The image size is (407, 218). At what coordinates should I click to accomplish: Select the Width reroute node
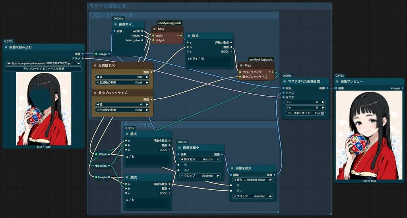point(103,154)
